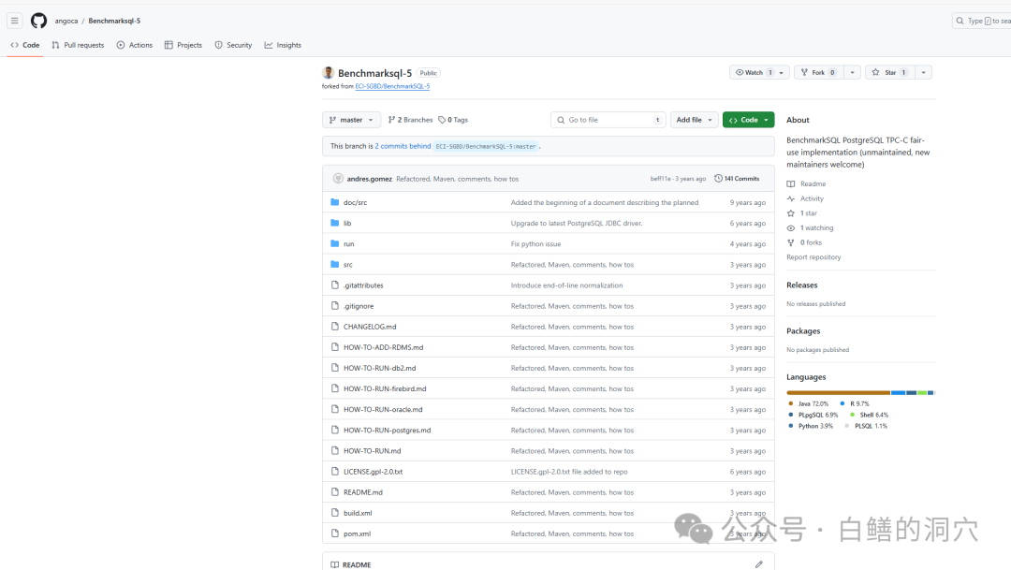Image resolution: width=1011 pixels, height=570 pixels.
Task: Expand the Watch notification options dropdown
Action: (782, 72)
